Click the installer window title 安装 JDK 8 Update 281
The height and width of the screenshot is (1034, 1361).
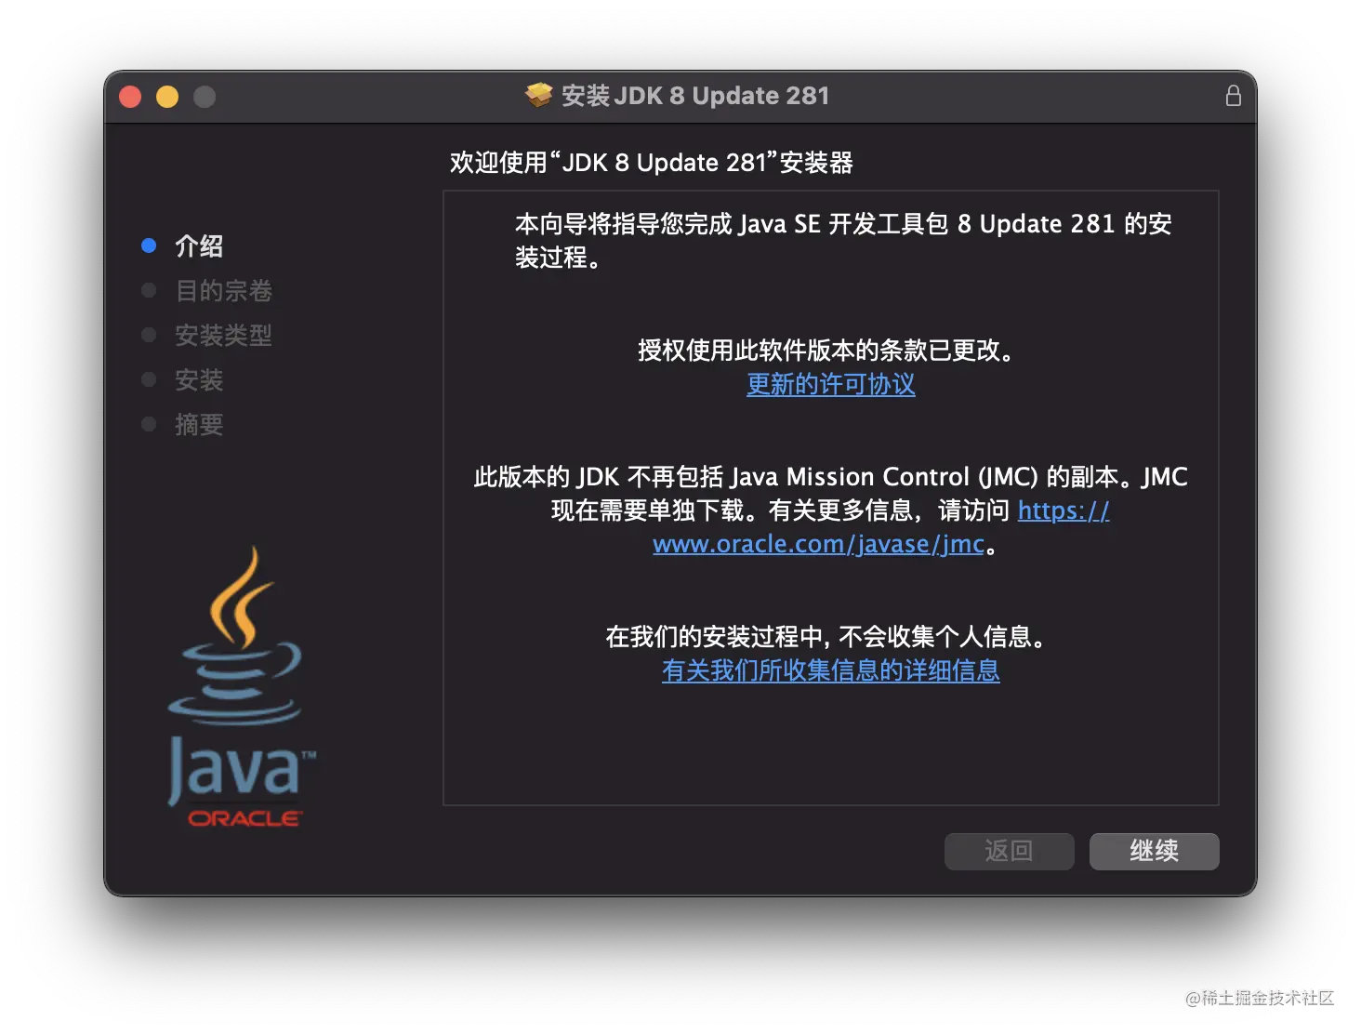tap(693, 94)
